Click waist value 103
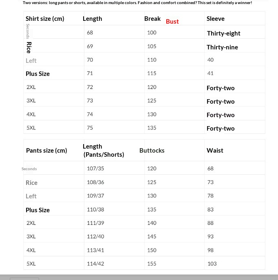This screenshot has width=278, height=280. pyautogui.click(x=212, y=264)
